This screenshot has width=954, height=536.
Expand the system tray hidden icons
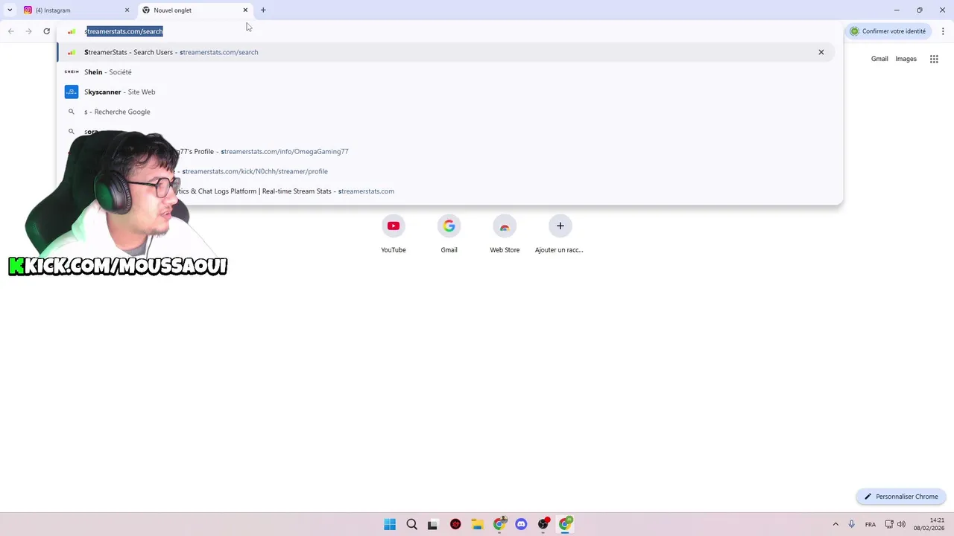tap(835, 524)
